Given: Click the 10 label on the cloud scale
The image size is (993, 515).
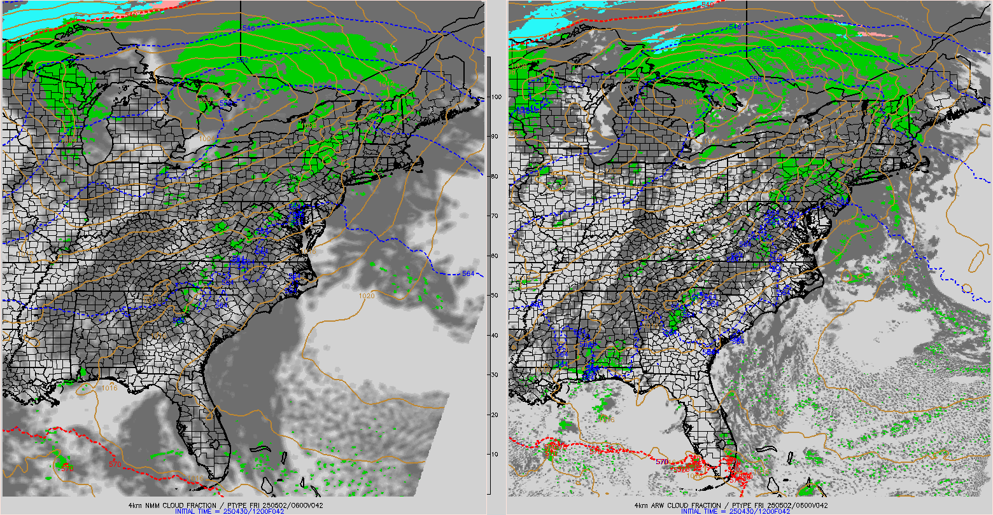Looking at the screenshot, I should 496,455.
